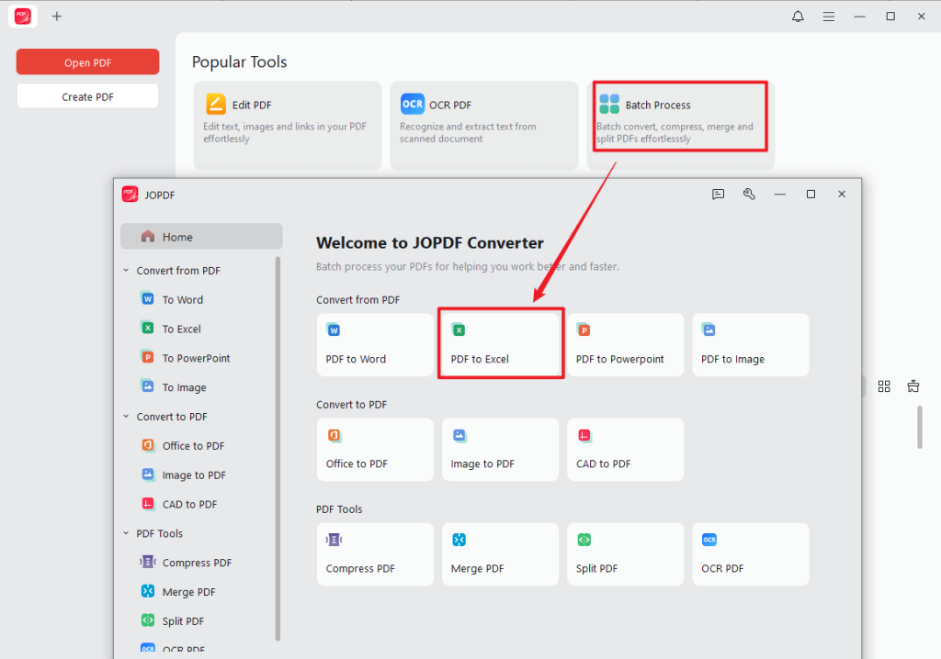Image resolution: width=941 pixels, height=659 pixels.
Task: Click the clear/broom icon in main window
Action: 913,386
